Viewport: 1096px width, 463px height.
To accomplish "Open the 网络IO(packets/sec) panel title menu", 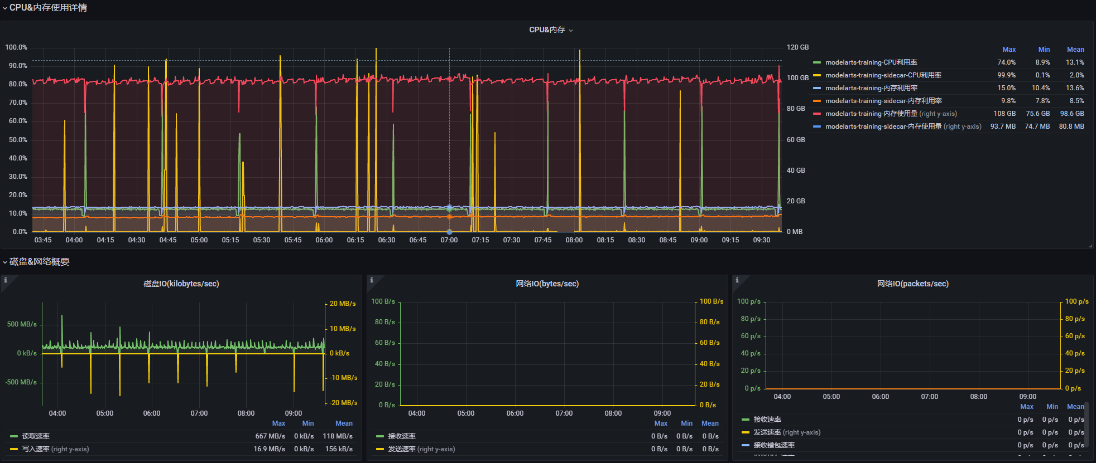I will 913,284.
